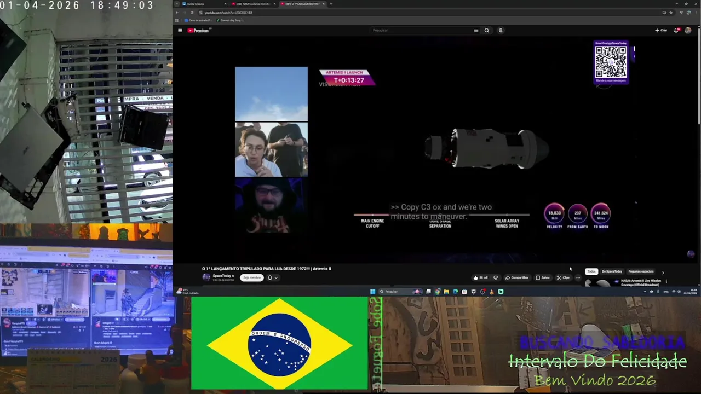Open the Task View icon in taskbar
701x394 pixels.
(428, 292)
